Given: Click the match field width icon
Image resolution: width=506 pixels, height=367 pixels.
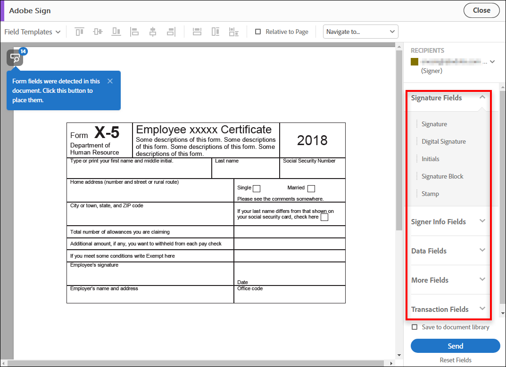Looking at the screenshot, I should point(197,32).
